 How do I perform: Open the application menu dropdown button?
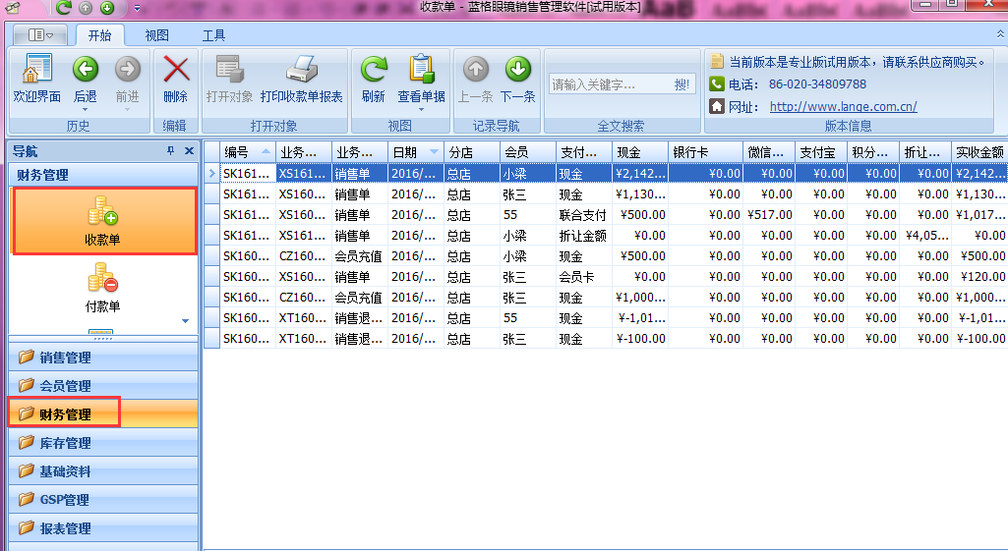[x=41, y=35]
